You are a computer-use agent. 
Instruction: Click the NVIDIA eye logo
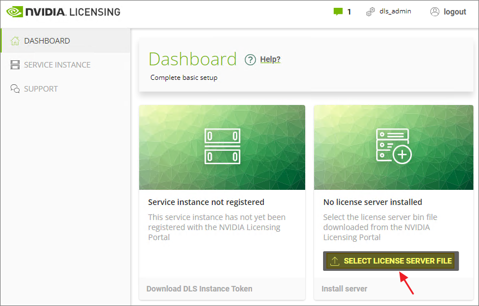[15, 12]
